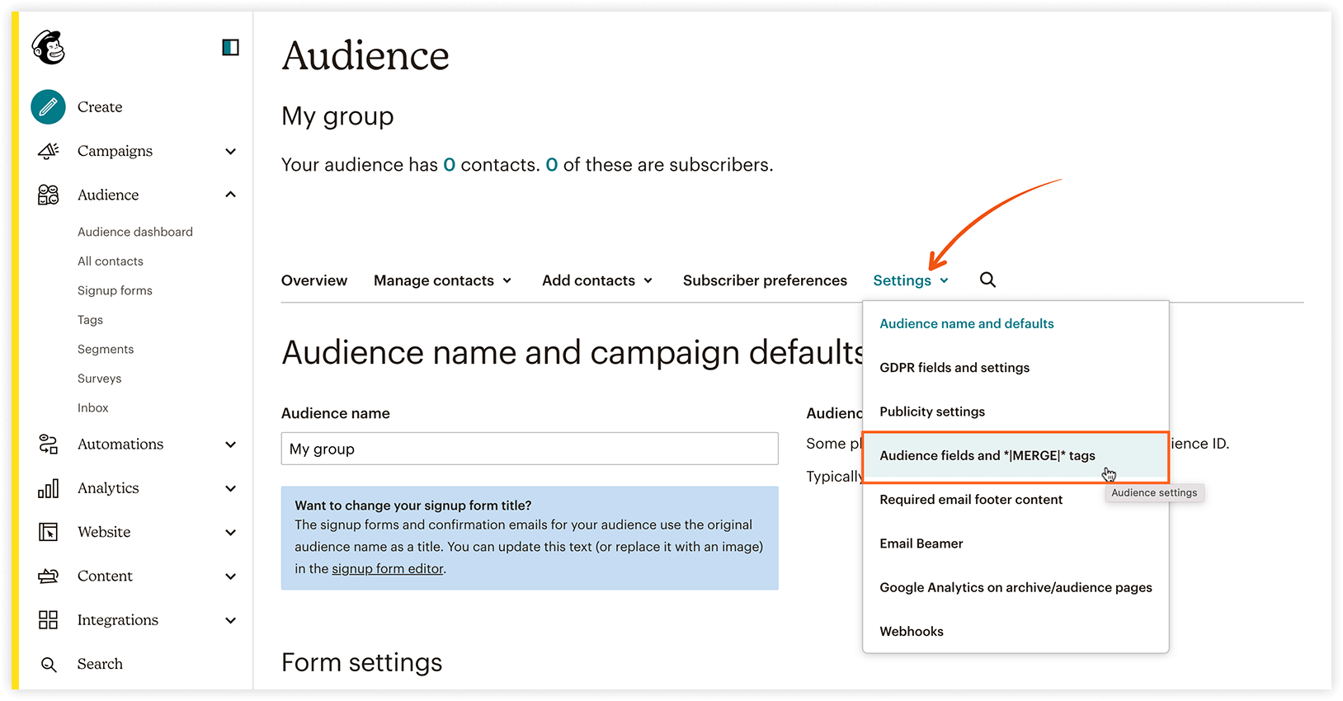The image size is (1343, 701).
Task: Switch to the Overview tab
Action: click(x=314, y=280)
